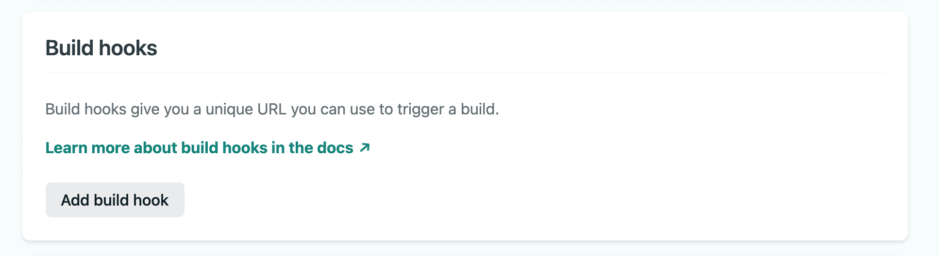Click the blank area right of the Build hooks title

[486, 48]
